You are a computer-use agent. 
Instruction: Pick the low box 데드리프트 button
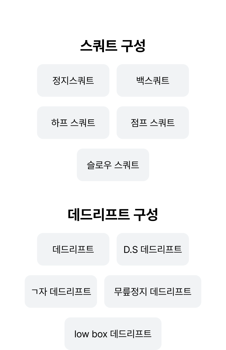(x=113, y=333)
